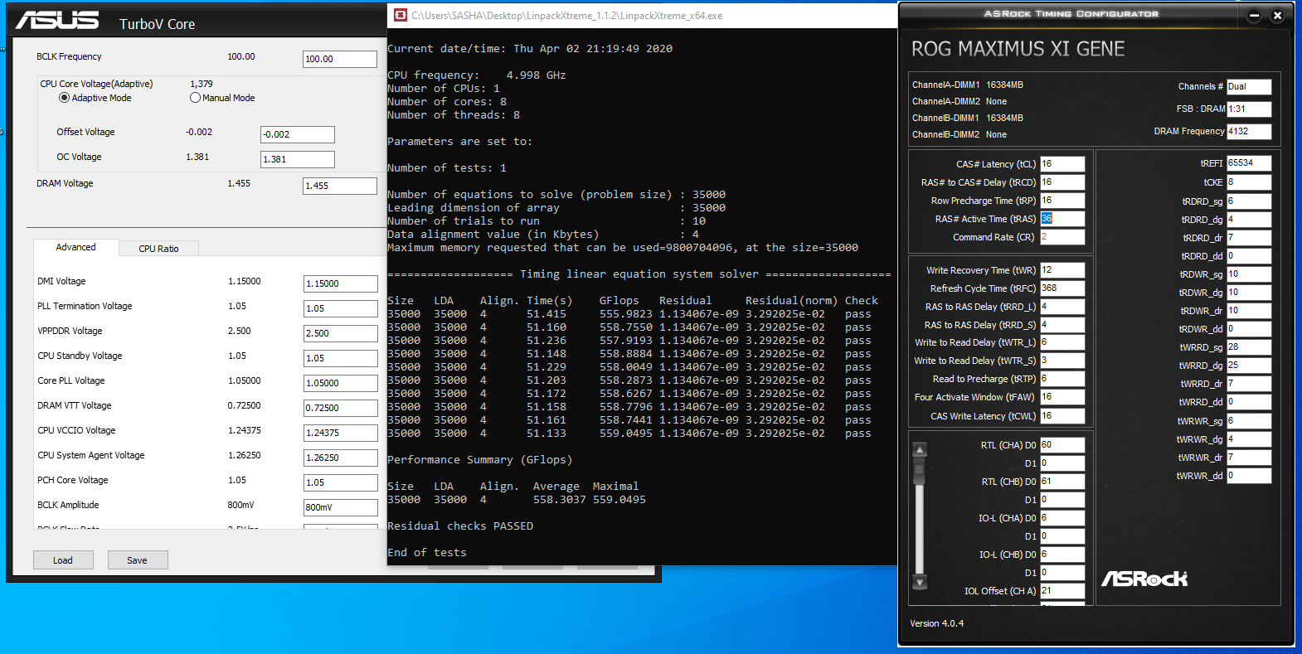Click the tRDRD_dg field
The height and width of the screenshot is (654, 1302).
point(1249,220)
